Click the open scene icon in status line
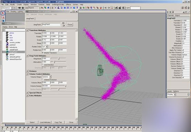Screen dimensions: 191x132 tap(20, 8)
